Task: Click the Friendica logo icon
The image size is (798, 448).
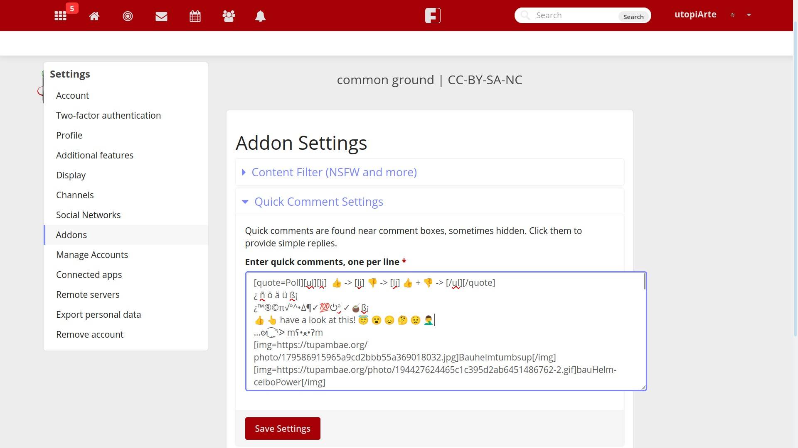Action: (x=433, y=16)
